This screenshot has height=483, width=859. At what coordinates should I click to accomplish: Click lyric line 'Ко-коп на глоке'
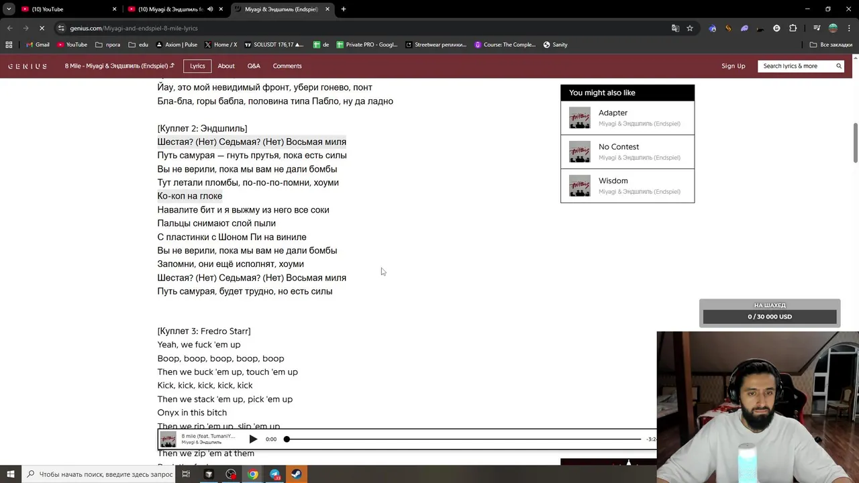click(190, 196)
